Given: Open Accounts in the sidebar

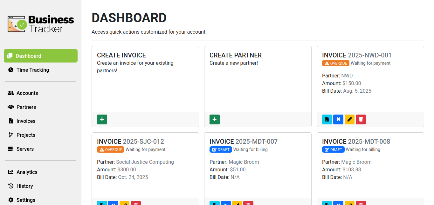Looking at the screenshot, I should (27, 93).
